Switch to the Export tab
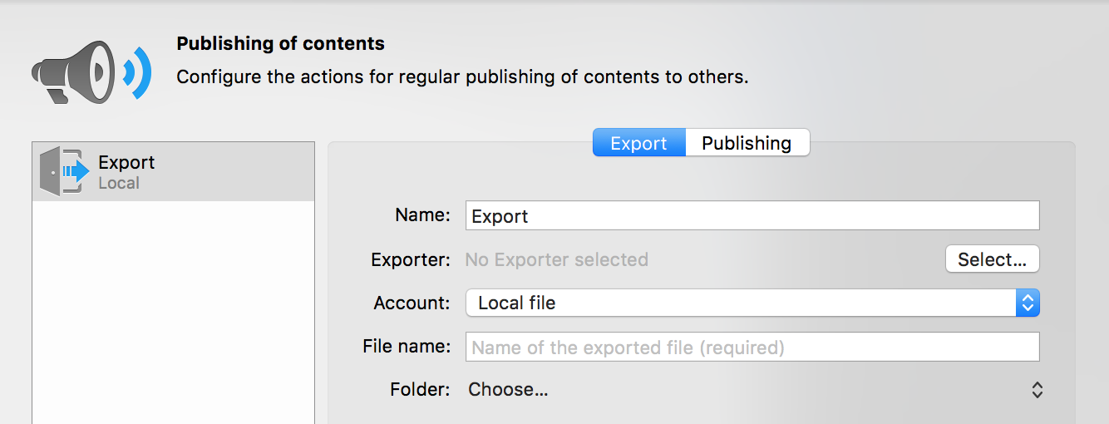1109x424 pixels. point(638,143)
